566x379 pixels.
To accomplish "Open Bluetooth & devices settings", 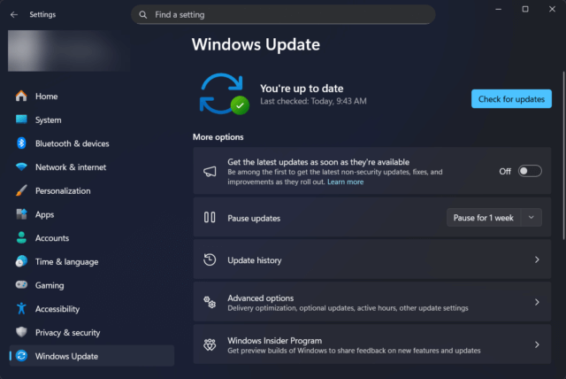I will pos(92,143).
